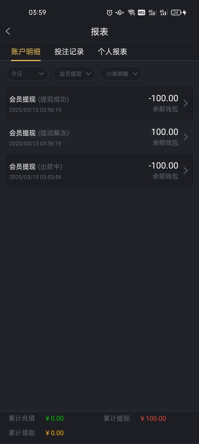This screenshot has height=444, width=199.
Task: Tap the battery indicator icon
Action: click(x=176, y=12)
